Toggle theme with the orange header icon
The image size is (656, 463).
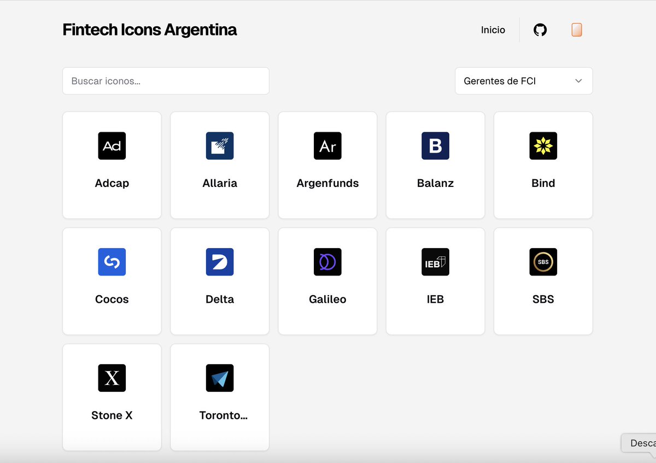coord(577,30)
